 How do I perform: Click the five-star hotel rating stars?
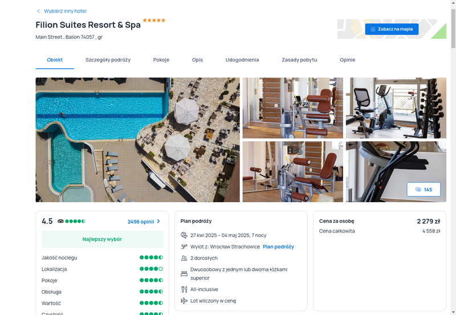154,20
